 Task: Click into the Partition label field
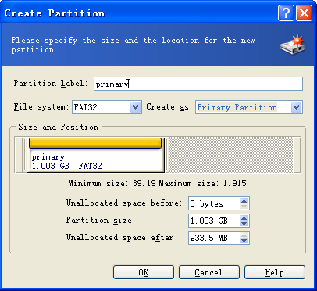(198, 84)
